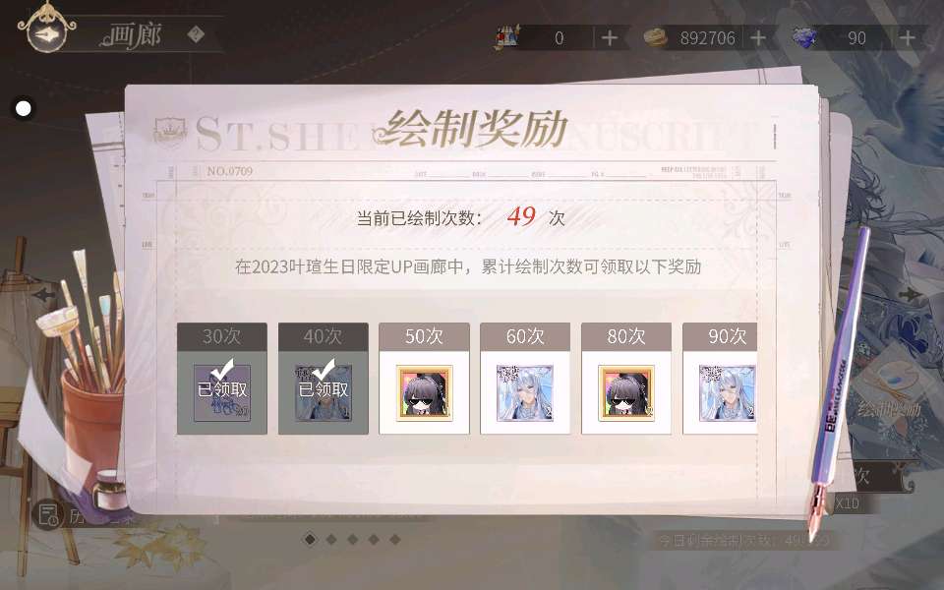Screen dimensions: 944x590
Task: Open the gallery help question-mark icon
Action: click(196, 34)
